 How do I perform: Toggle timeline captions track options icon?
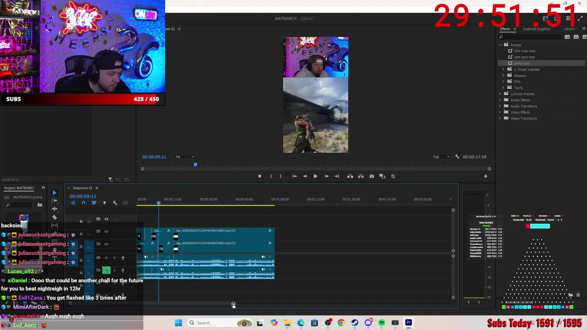[125, 203]
